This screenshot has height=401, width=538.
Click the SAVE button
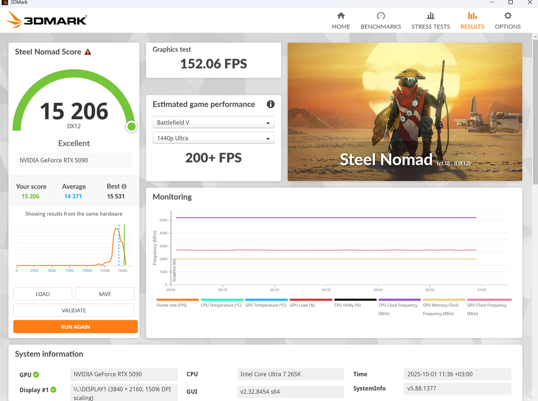pyautogui.click(x=105, y=294)
